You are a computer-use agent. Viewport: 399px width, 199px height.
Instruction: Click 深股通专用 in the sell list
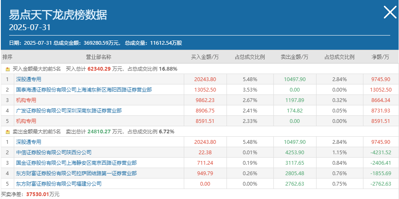28,142
